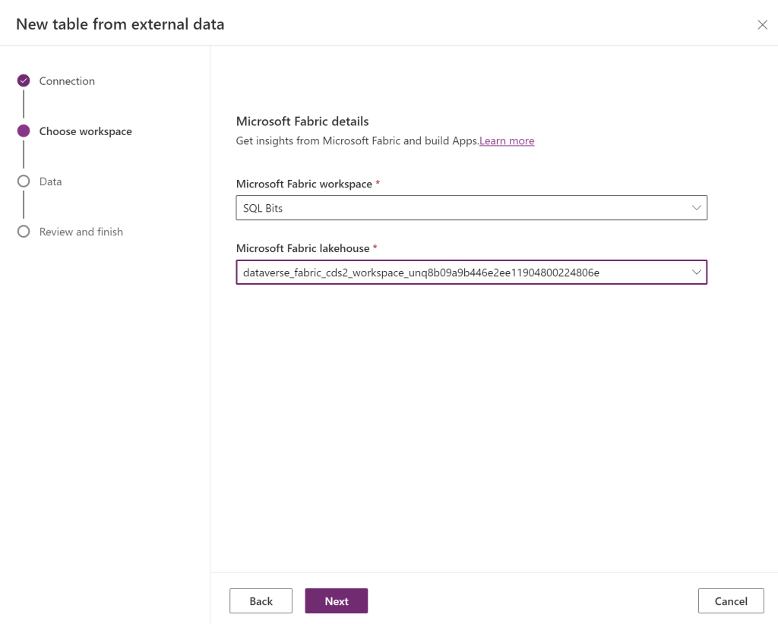
Task: Click the Microsoft Fabric details heading
Action: click(302, 121)
